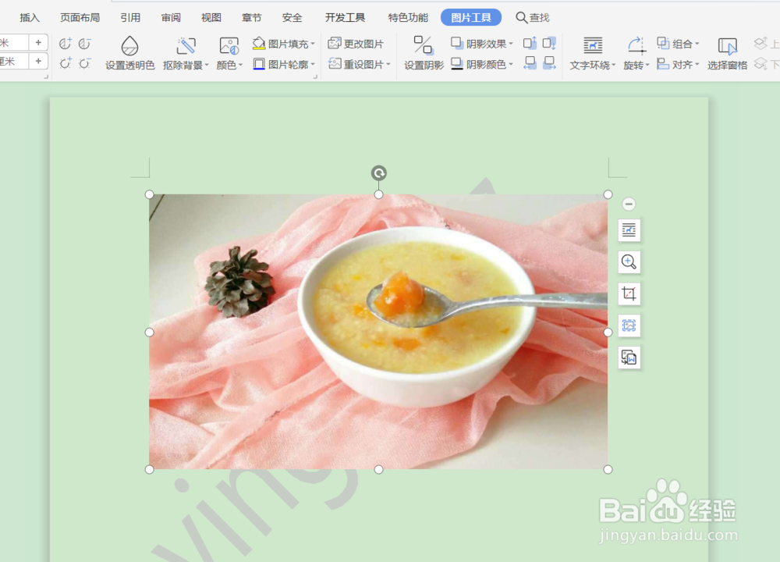Image resolution: width=780 pixels, height=562 pixels.
Task: Click the top-left resize handle of picture
Action: coord(149,194)
